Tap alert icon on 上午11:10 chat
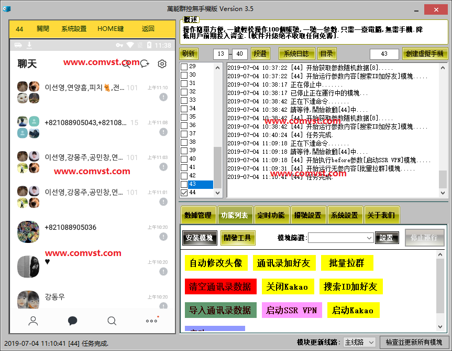The width and height of the screenshot is (452, 351). 163,97
